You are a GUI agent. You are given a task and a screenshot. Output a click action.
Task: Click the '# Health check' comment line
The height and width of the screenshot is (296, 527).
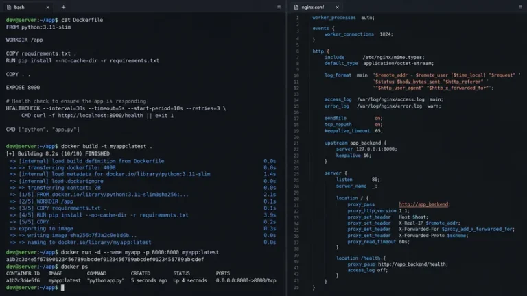click(x=76, y=101)
